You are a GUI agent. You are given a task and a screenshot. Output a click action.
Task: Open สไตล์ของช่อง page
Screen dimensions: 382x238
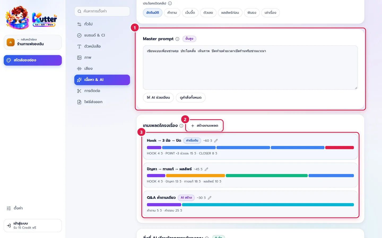[x=33, y=60]
